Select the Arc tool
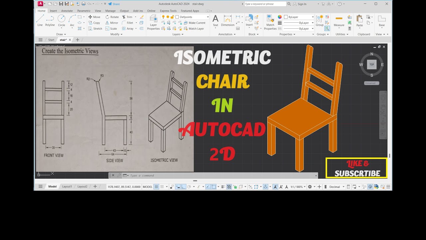Image resolution: width=426 pixels, height=240 pixels. coord(72,20)
